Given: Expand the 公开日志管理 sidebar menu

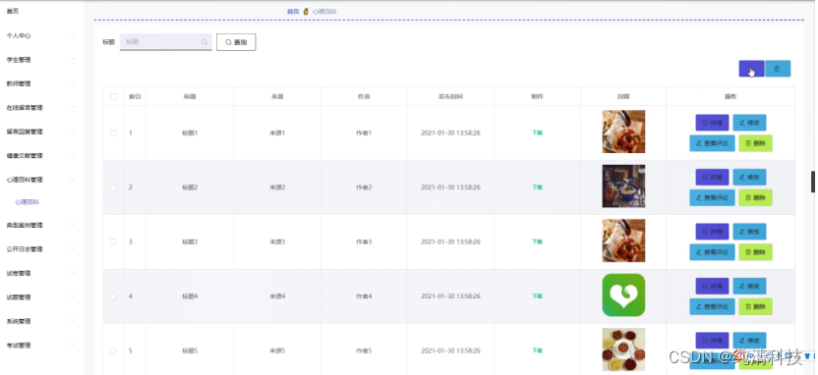Looking at the screenshot, I should point(40,249).
